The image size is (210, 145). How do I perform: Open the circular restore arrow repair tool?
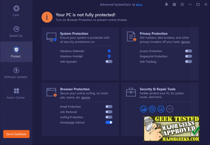click(152, 109)
